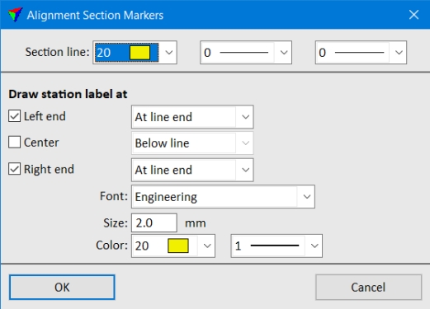Click the 'Color:' label

coord(111,246)
